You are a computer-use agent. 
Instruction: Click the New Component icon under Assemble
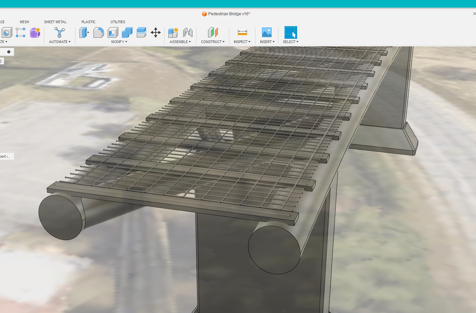tap(173, 32)
